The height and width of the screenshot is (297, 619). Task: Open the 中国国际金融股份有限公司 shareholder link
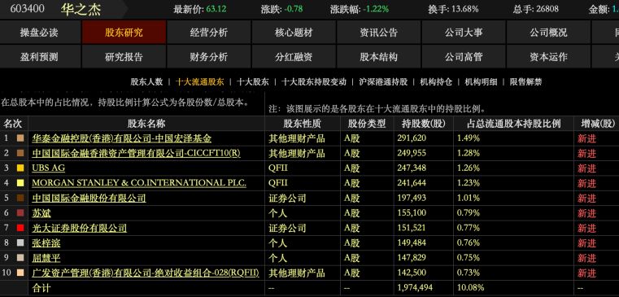(x=89, y=199)
